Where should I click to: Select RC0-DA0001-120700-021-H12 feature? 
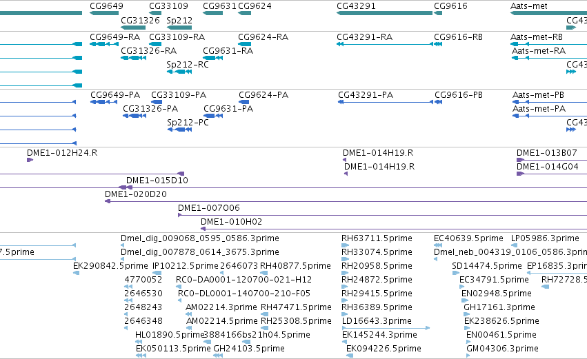(x=243, y=280)
